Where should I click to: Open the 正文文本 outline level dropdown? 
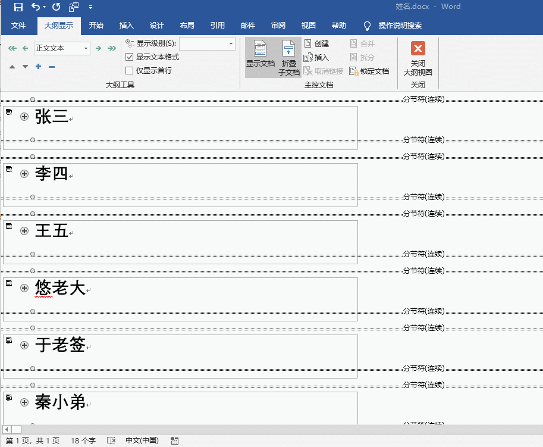tap(85, 48)
